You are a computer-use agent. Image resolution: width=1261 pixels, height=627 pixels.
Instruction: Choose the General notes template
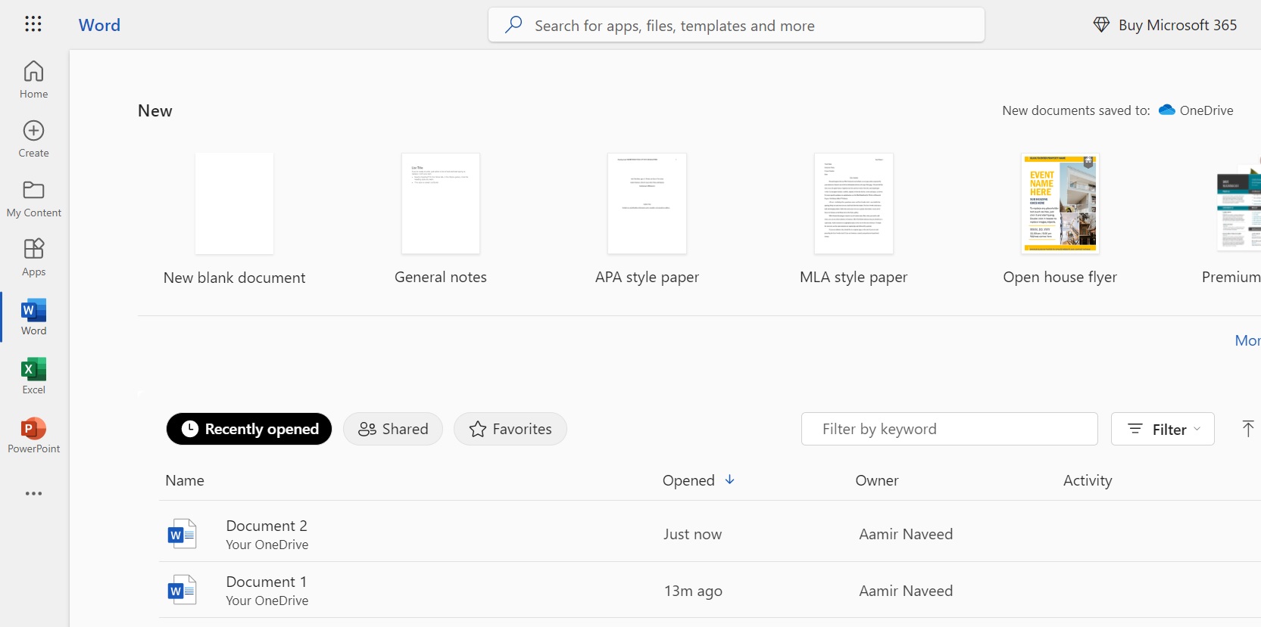441,219
